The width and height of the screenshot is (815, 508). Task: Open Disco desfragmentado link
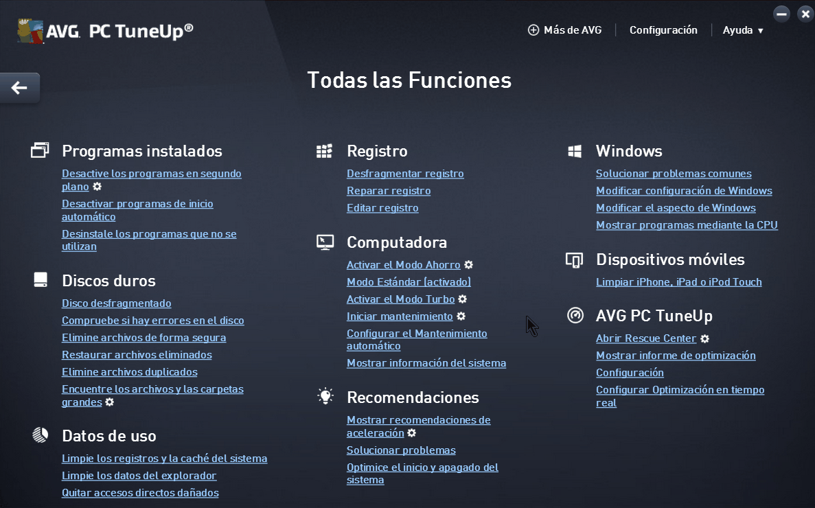point(117,303)
